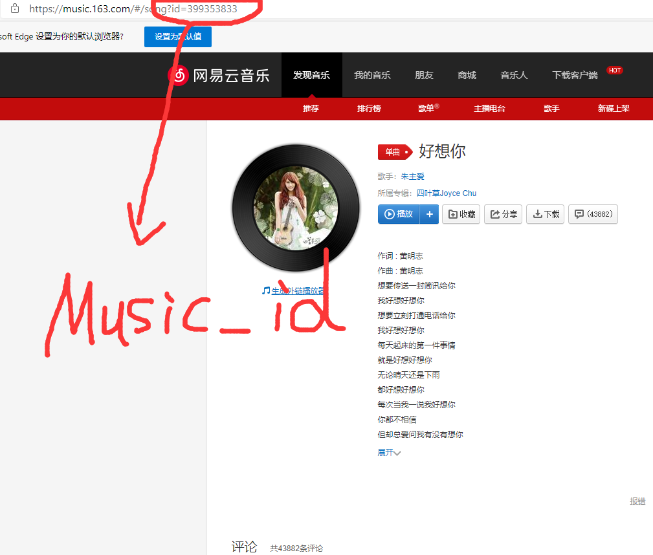Click the 共43882条评论 count text
The width and height of the screenshot is (653, 555).
[x=296, y=549]
